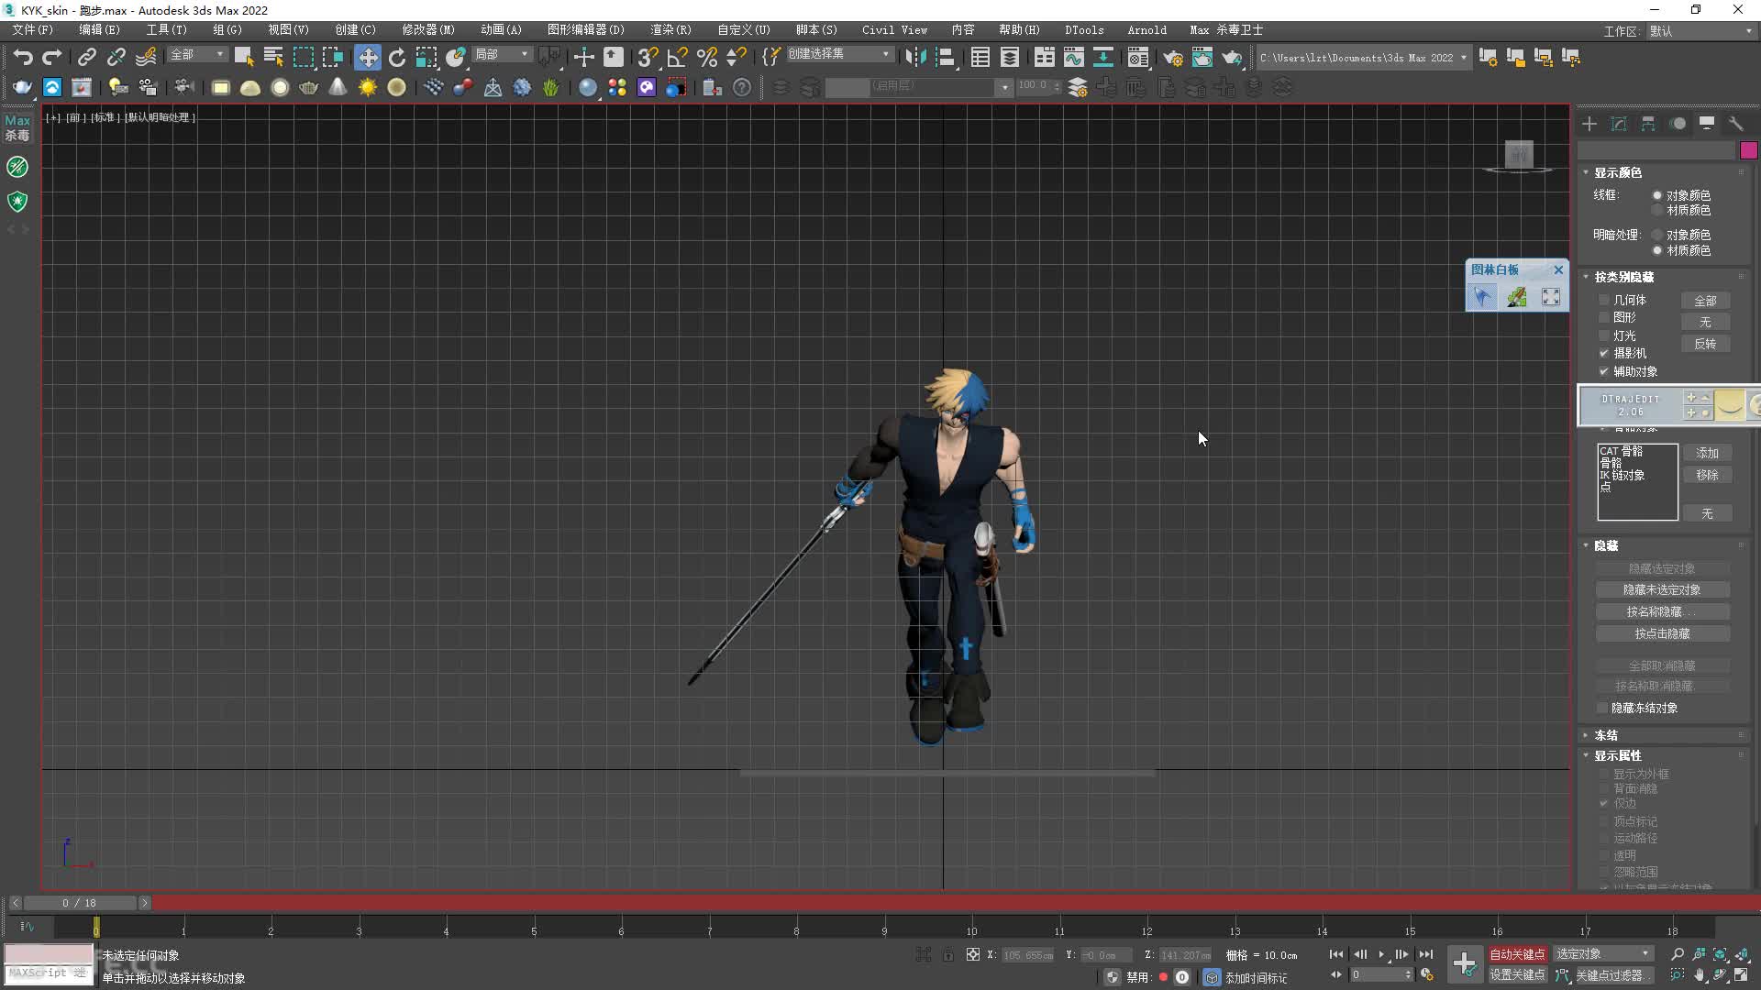Open the 全部 selection filter dropdown

pyautogui.click(x=197, y=55)
